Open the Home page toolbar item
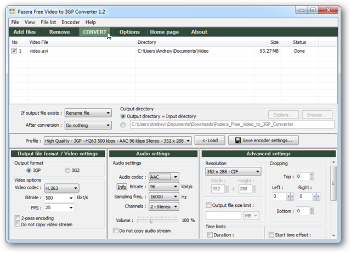351x253 pixels. [x=165, y=32]
